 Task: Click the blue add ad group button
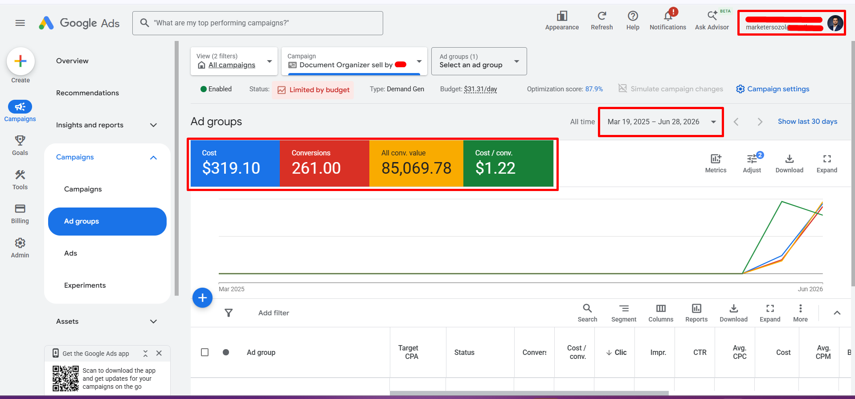202,297
